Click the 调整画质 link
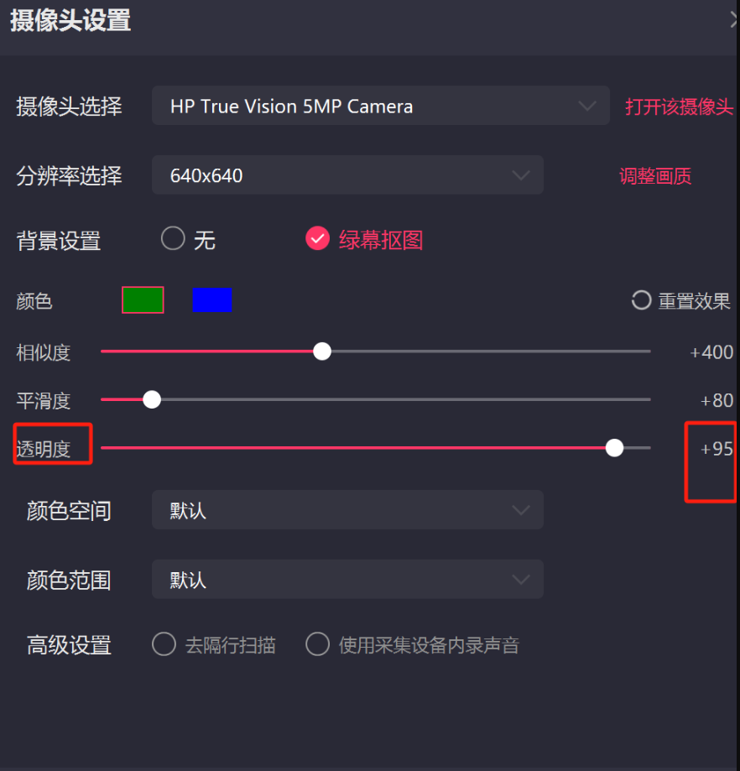The width and height of the screenshot is (740, 771). tap(655, 176)
